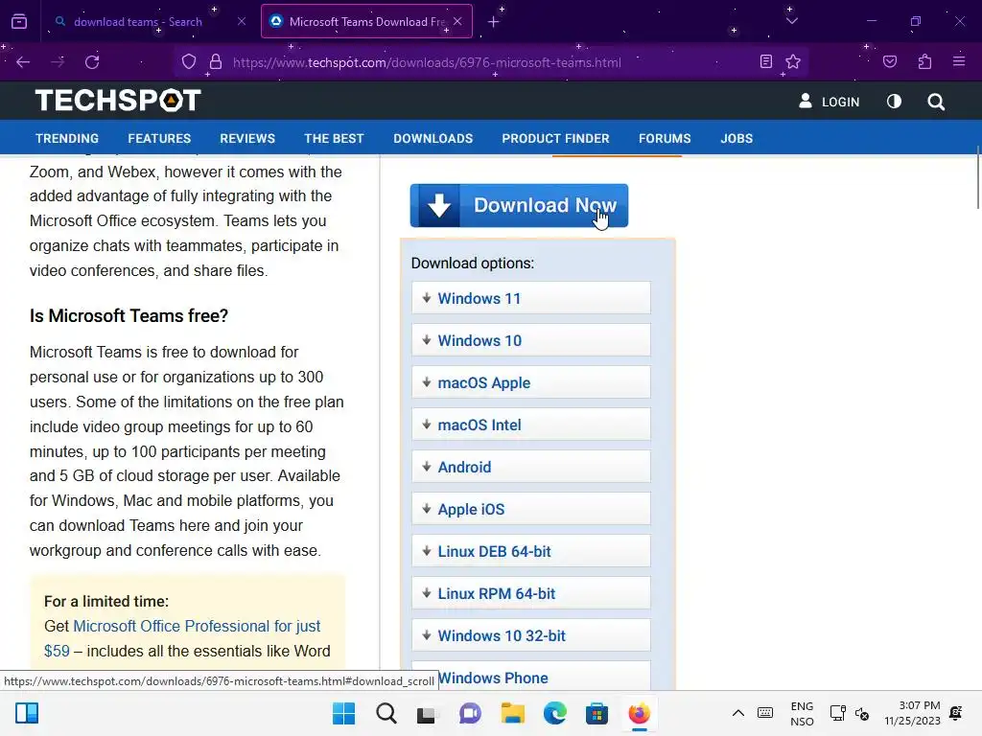Close the download teams Search tab

[241, 21]
